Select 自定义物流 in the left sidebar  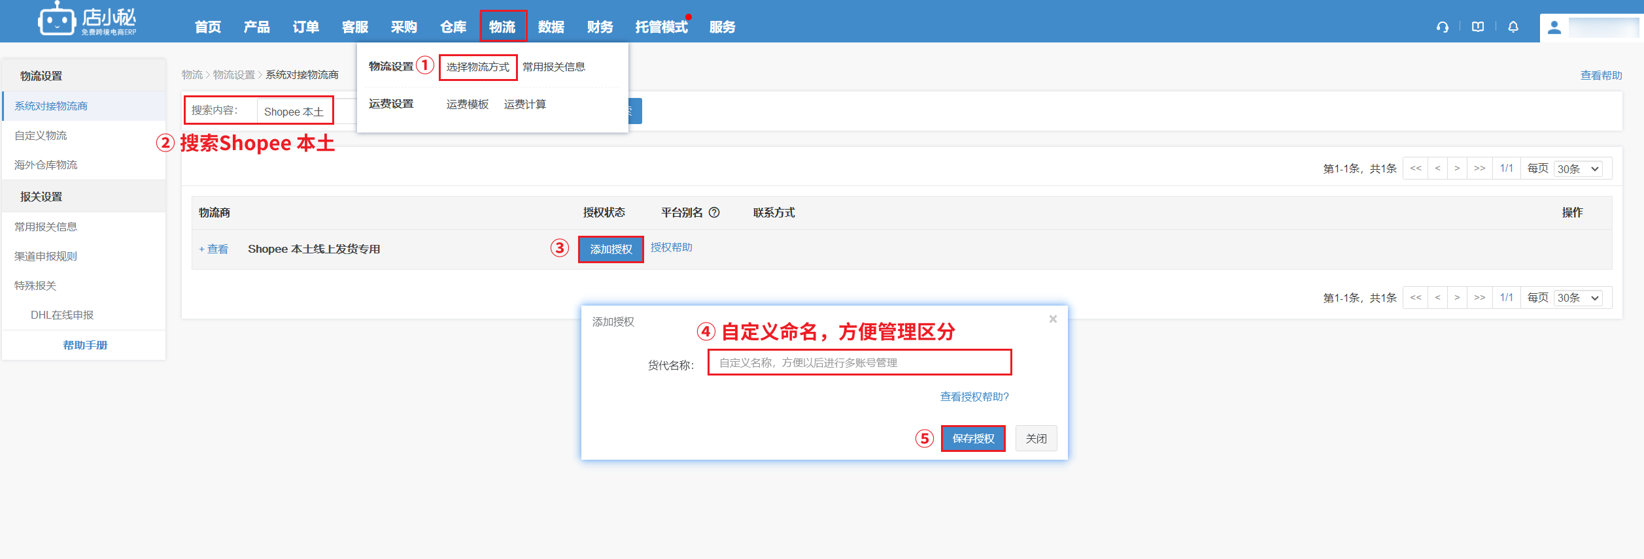[x=41, y=135]
